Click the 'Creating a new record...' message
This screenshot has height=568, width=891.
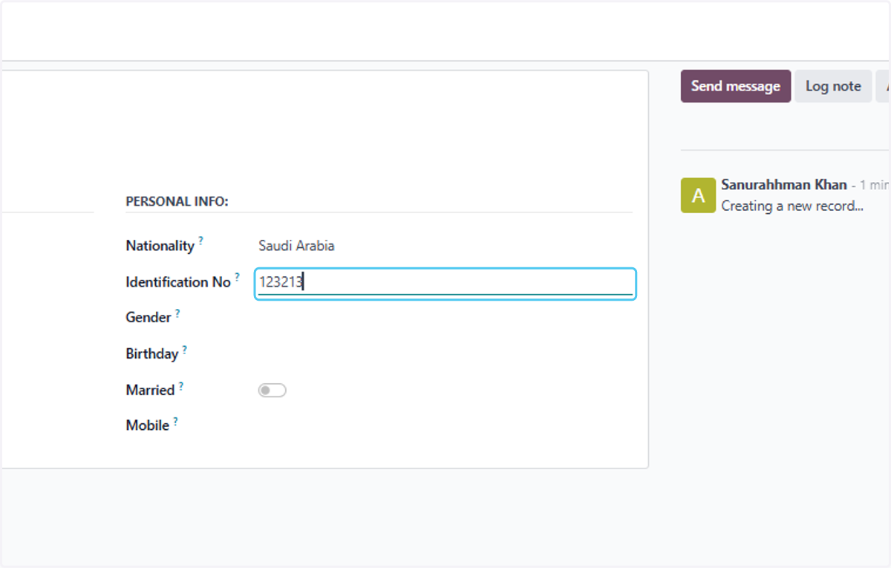click(x=792, y=206)
